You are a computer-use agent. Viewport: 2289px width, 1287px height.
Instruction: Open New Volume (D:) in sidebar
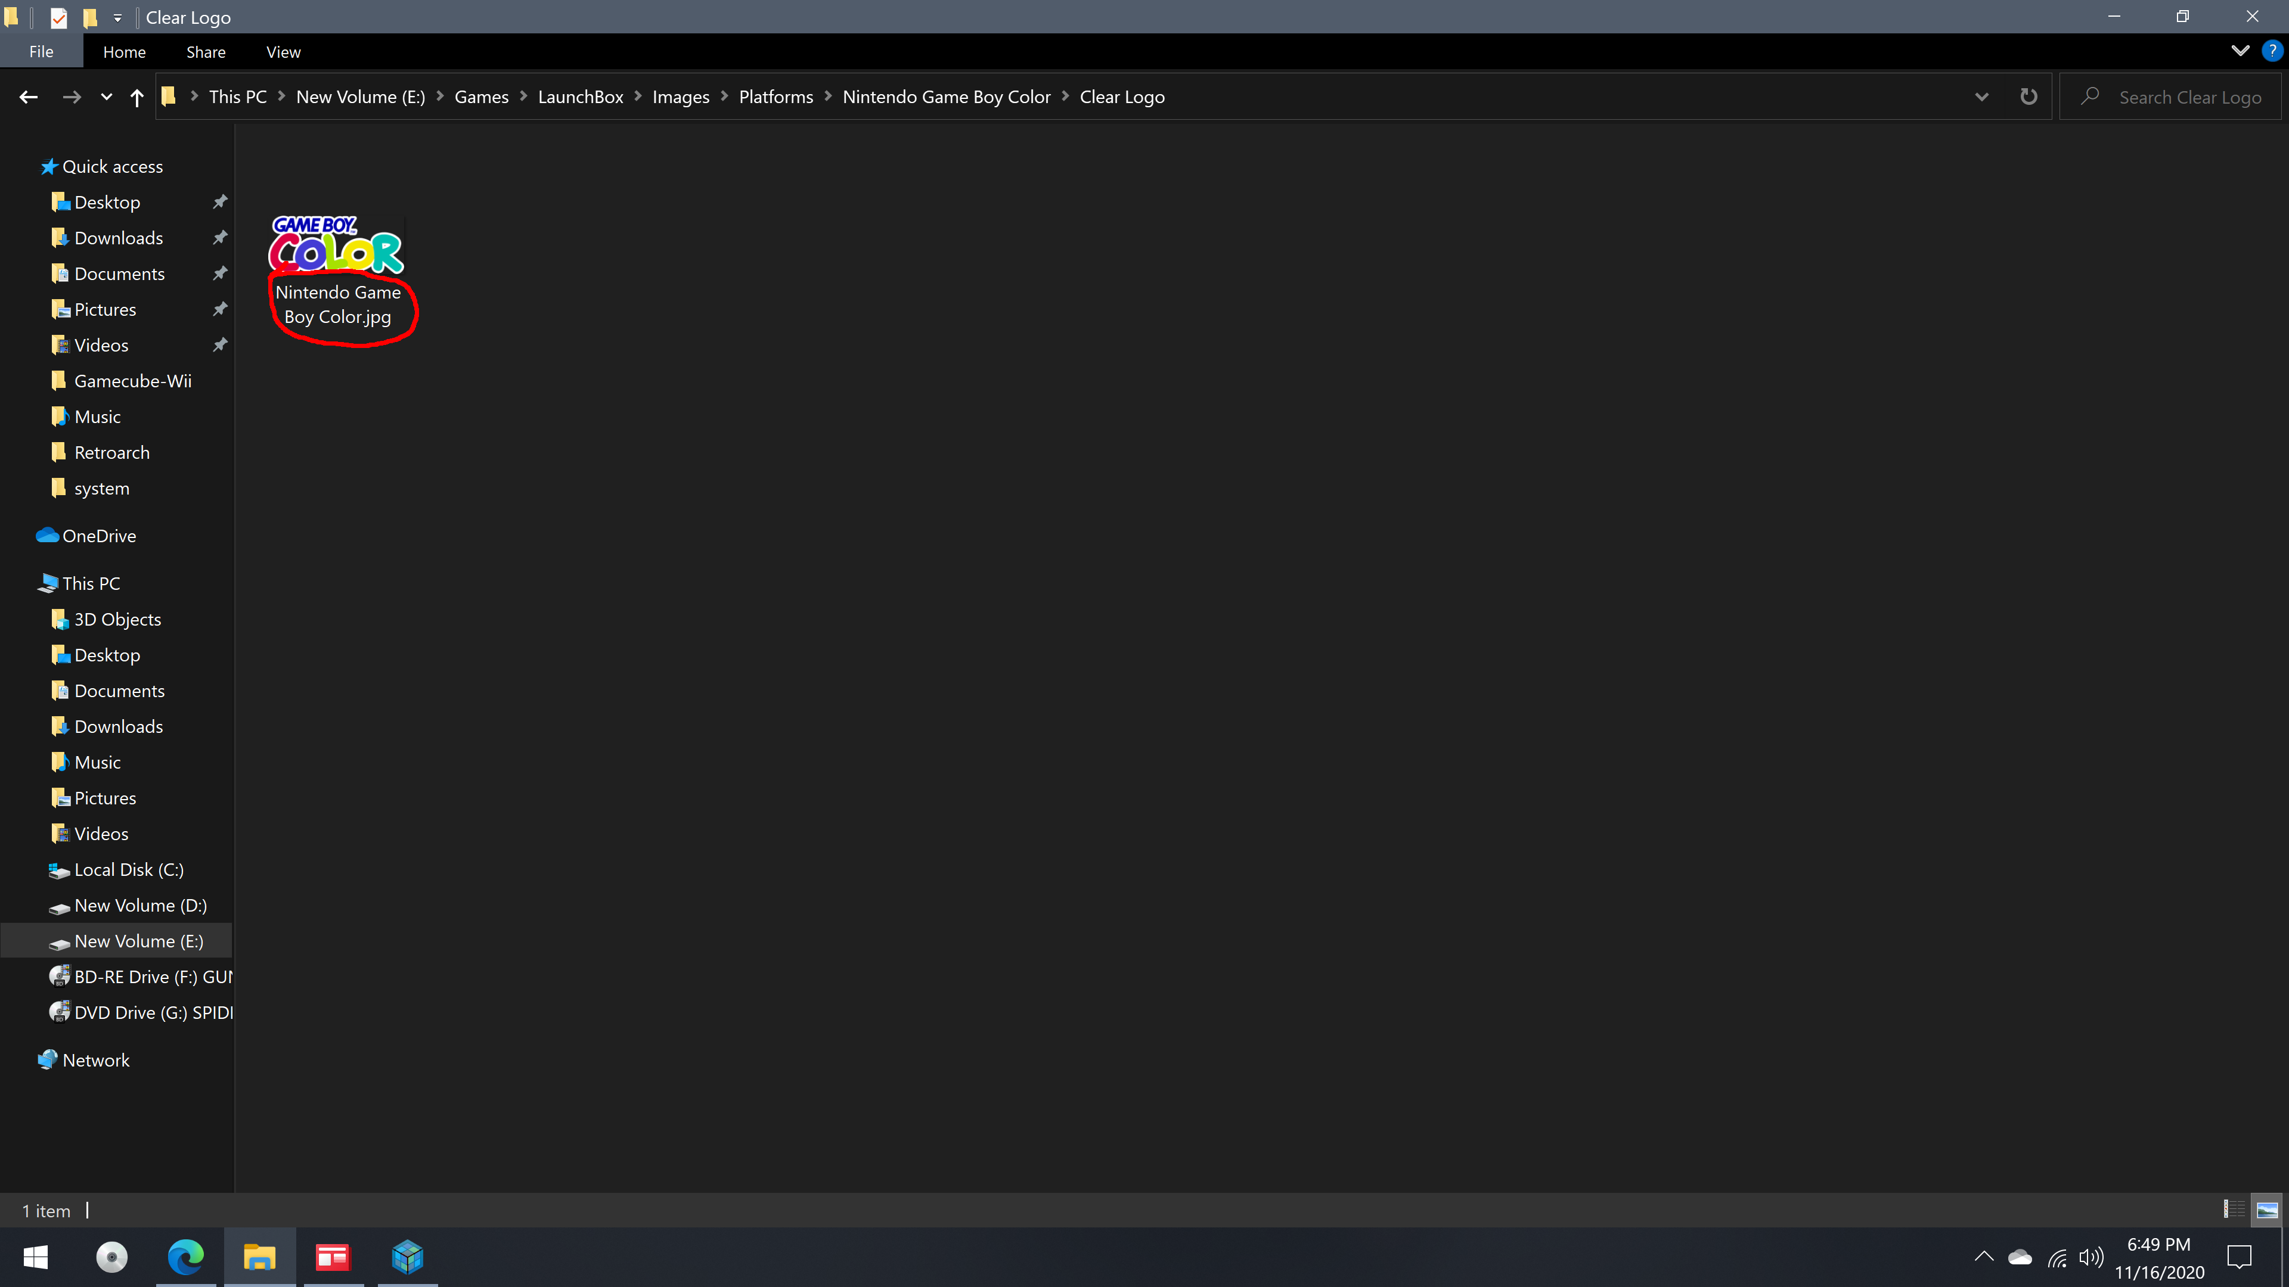141,905
